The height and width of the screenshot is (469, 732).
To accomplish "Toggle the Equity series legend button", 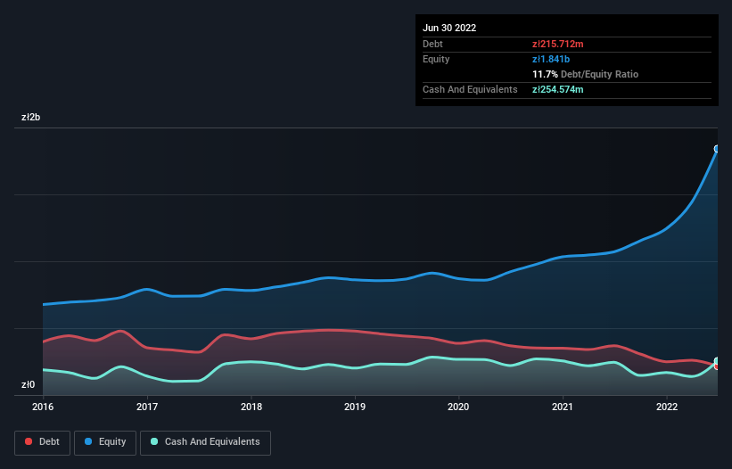I will click(x=105, y=442).
